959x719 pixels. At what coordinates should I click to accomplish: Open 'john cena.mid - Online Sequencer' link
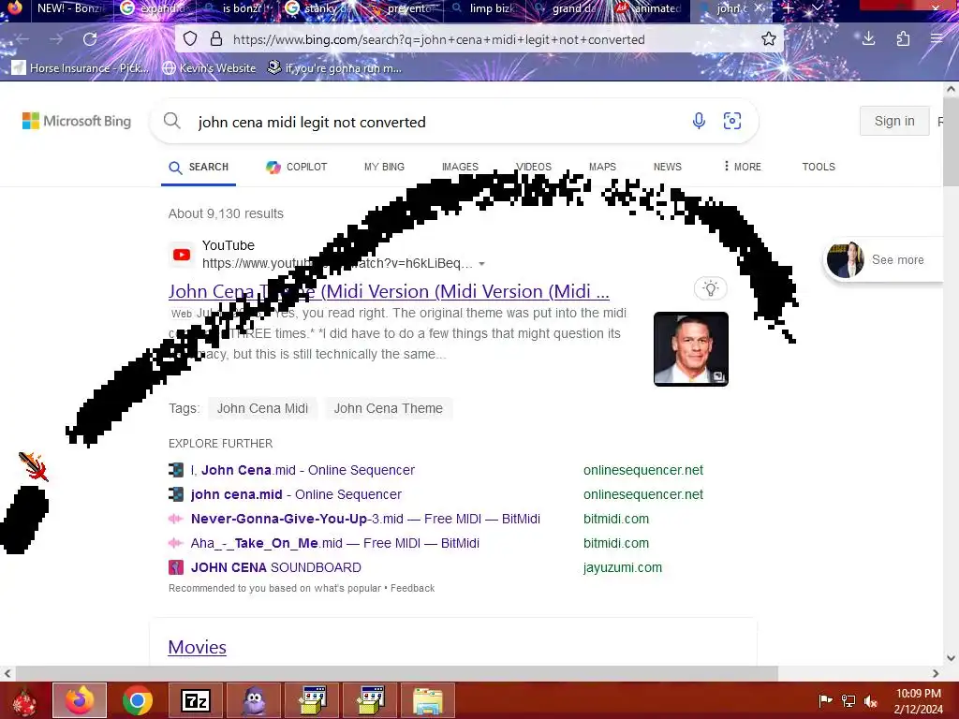[296, 494]
